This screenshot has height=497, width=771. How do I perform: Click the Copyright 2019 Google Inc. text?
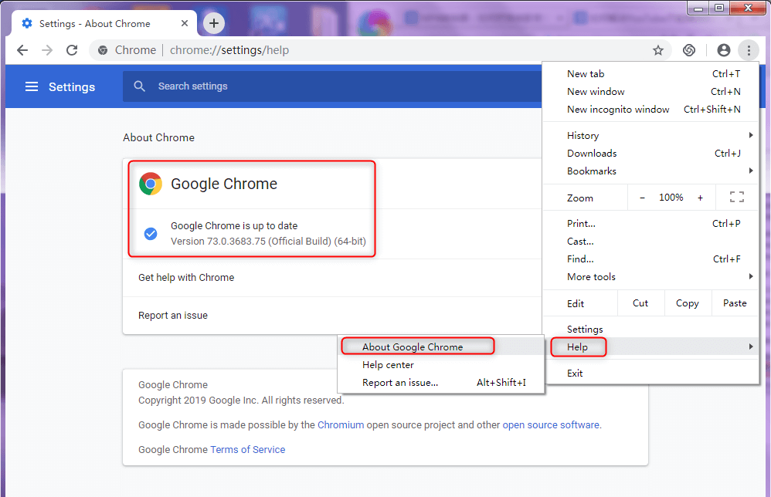coord(242,401)
